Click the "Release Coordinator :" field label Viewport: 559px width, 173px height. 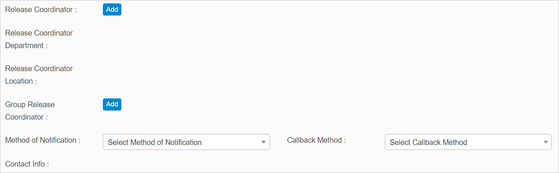[41, 10]
